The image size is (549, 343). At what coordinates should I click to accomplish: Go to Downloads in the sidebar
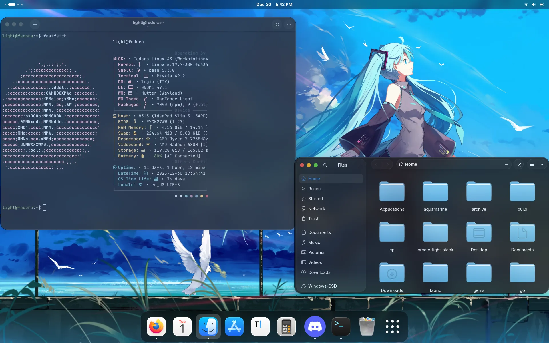319,272
